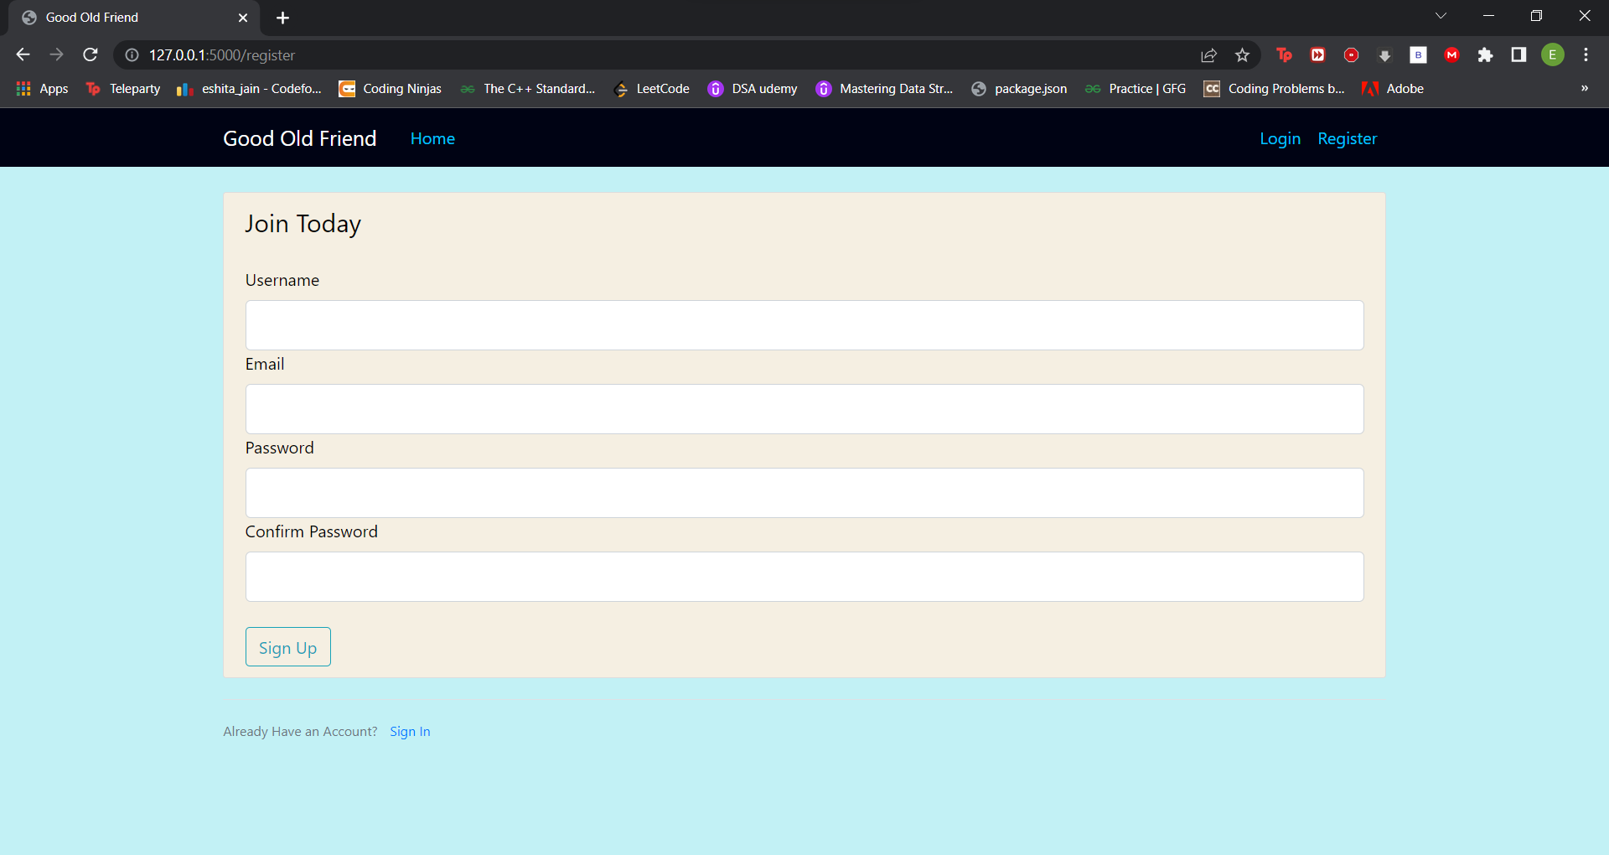Click the Register link in navbar
Screen dimensions: 1609x855
coord(1347,138)
